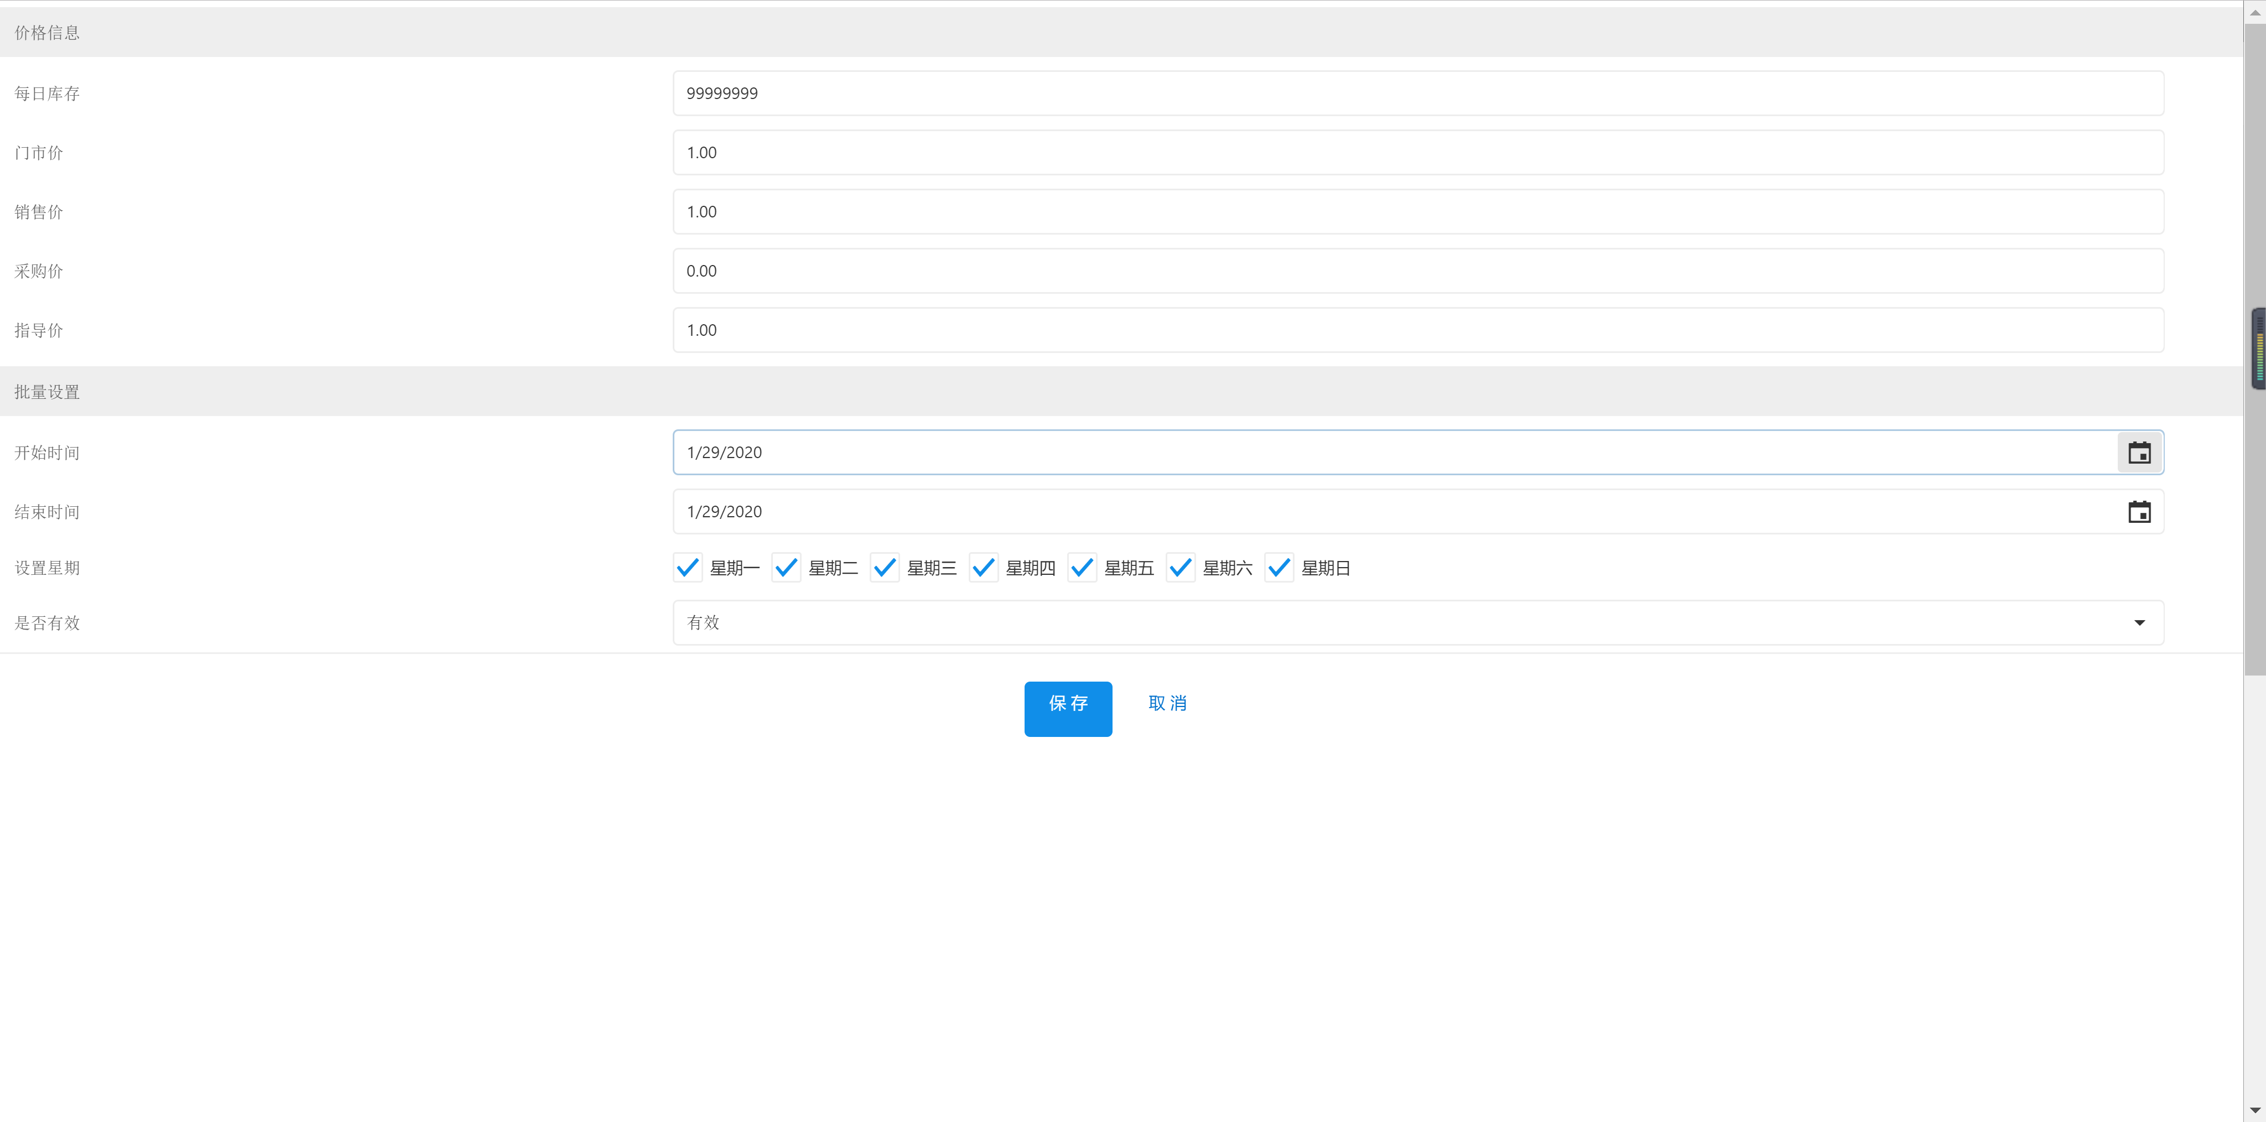
Task: Open the end time calendar picker
Action: pyautogui.click(x=2138, y=511)
